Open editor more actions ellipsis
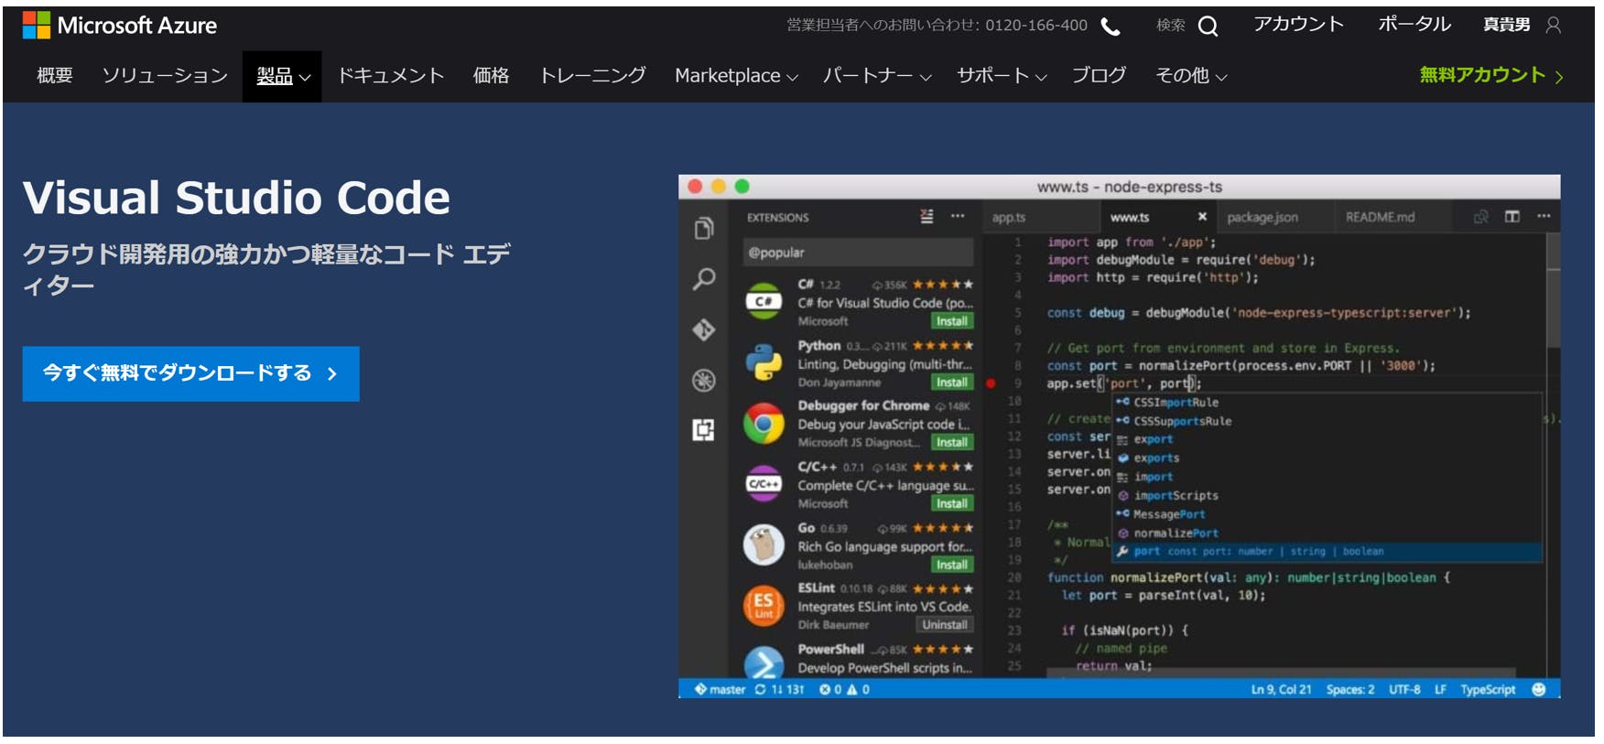This screenshot has width=1604, height=744. pyautogui.click(x=1544, y=217)
